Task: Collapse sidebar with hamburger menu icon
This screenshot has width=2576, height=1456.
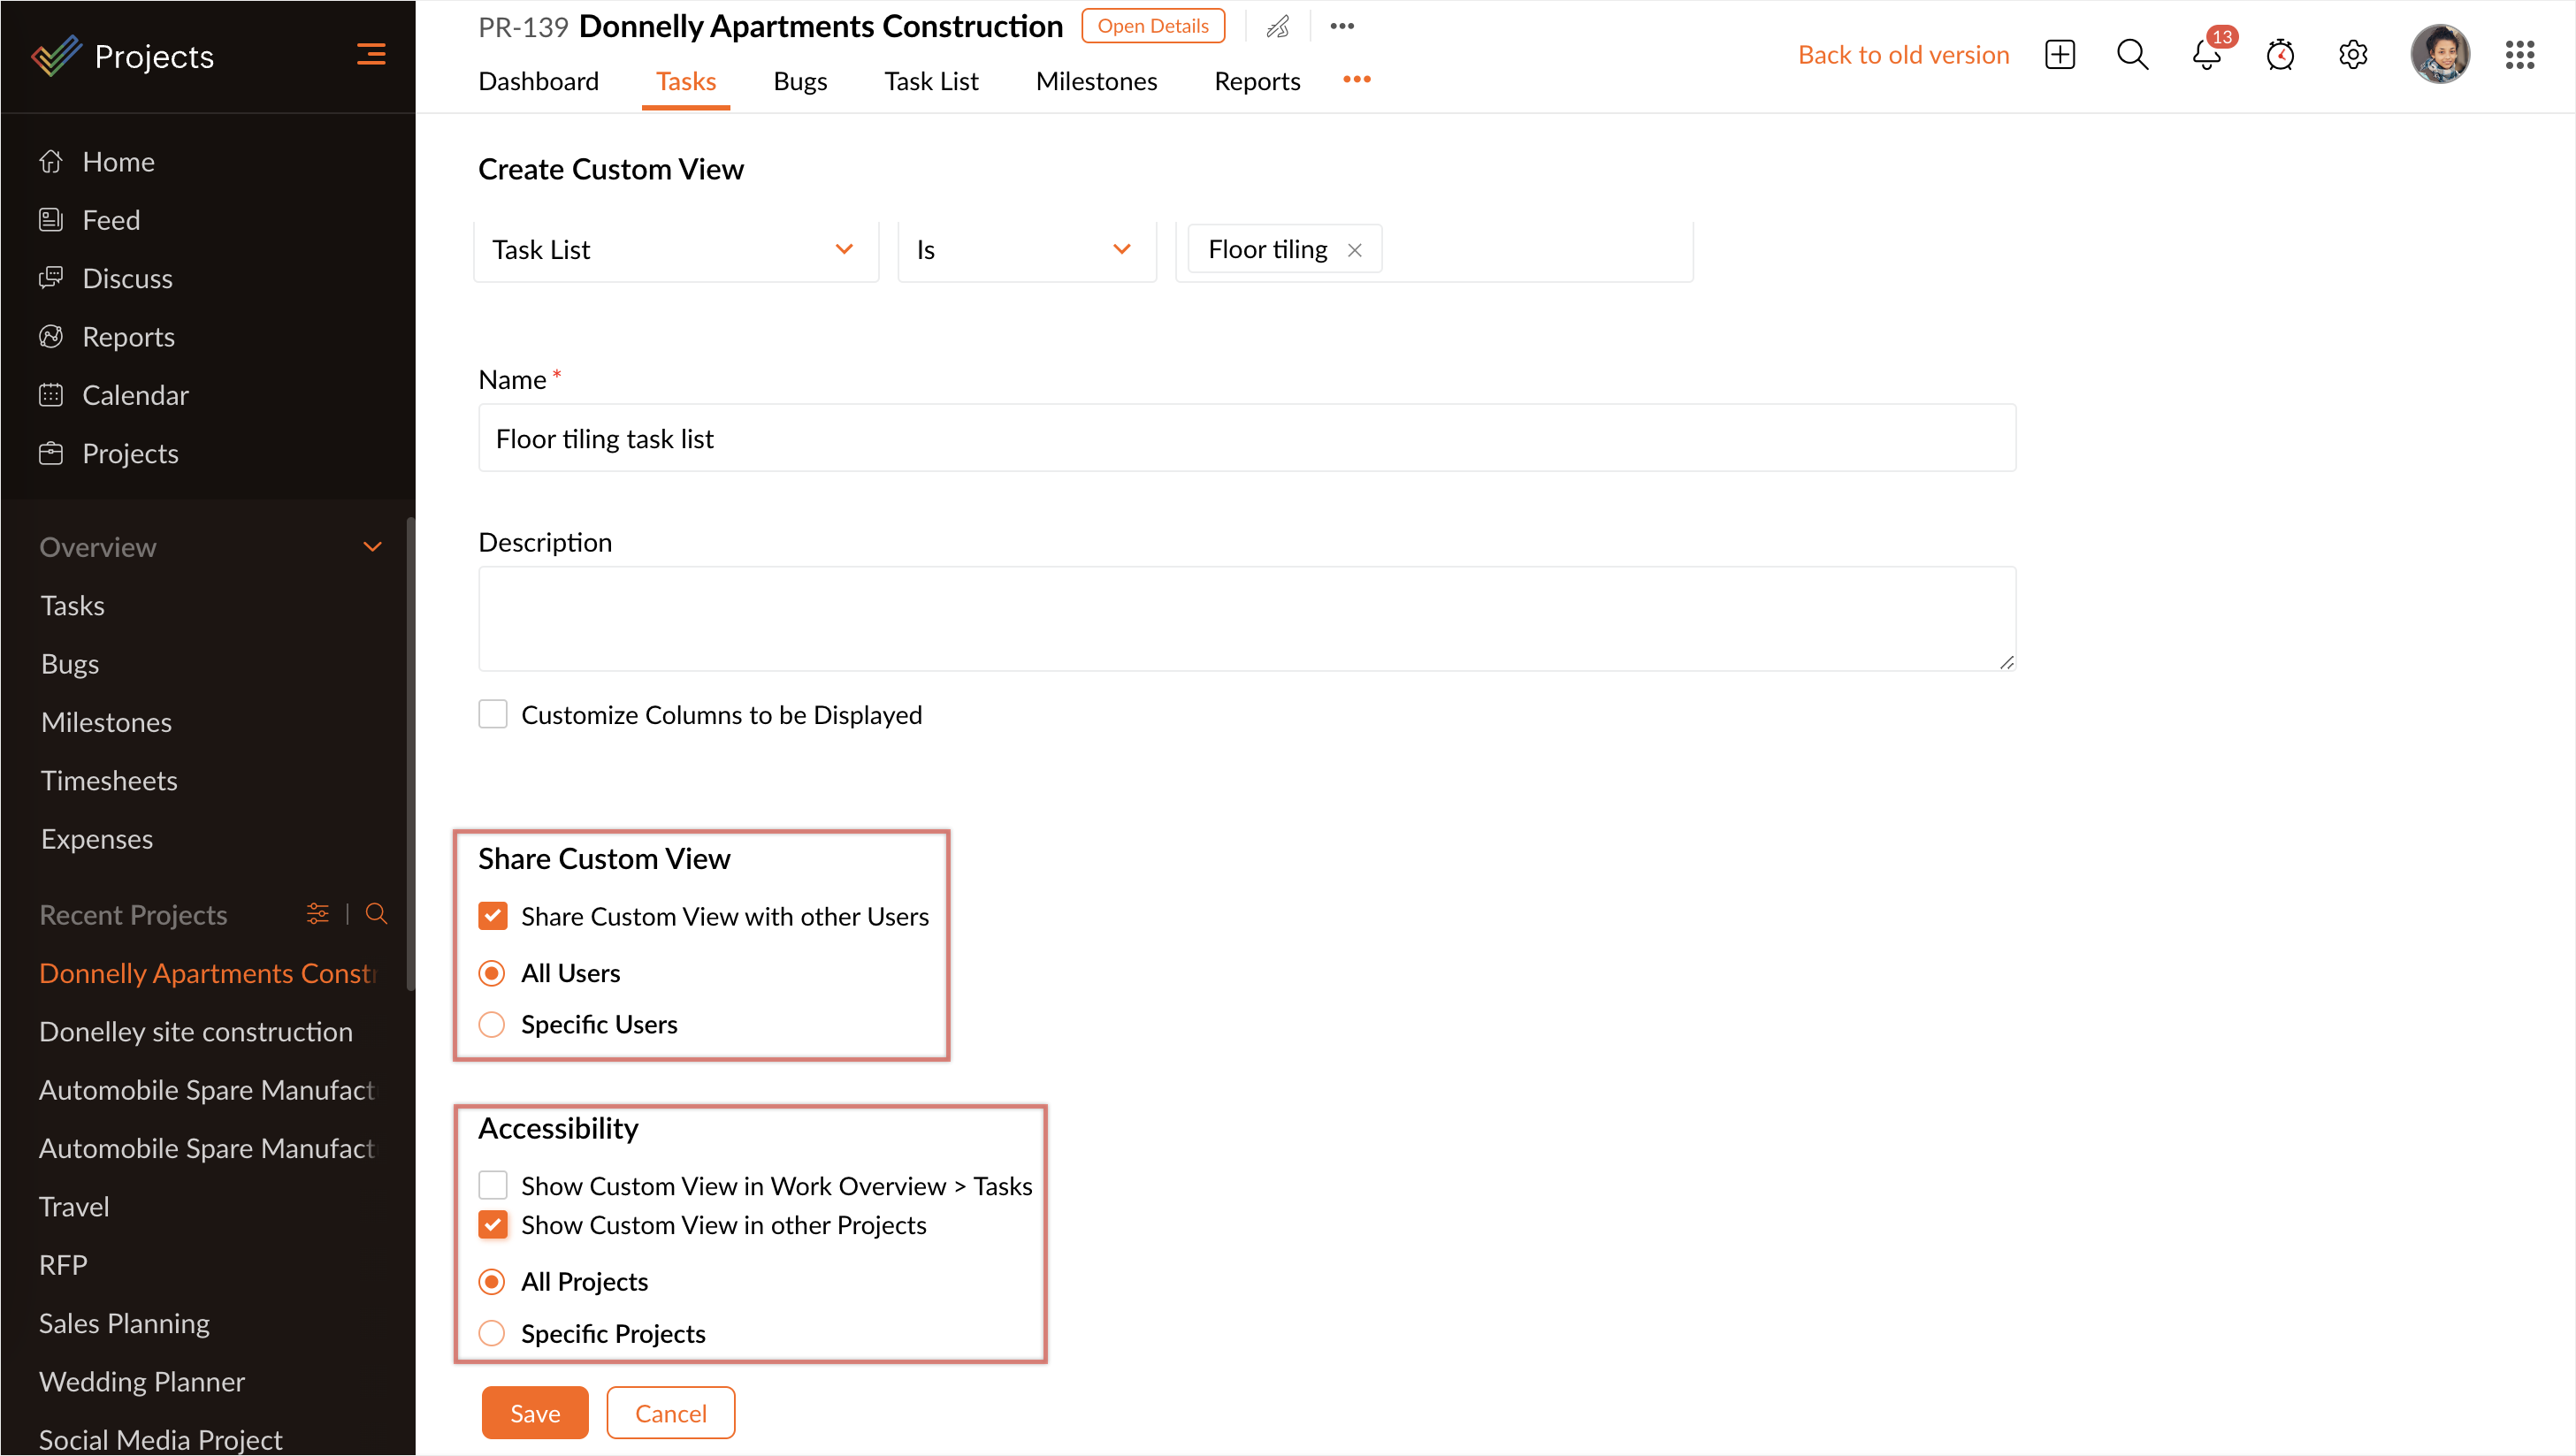Action: point(371,55)
